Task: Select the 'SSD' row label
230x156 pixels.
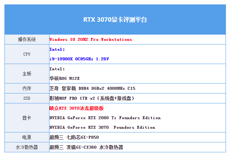Action: click(27, 98)
